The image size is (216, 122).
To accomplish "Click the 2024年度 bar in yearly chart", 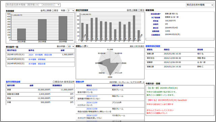I will pyautogui.click(x=63, y=28).
